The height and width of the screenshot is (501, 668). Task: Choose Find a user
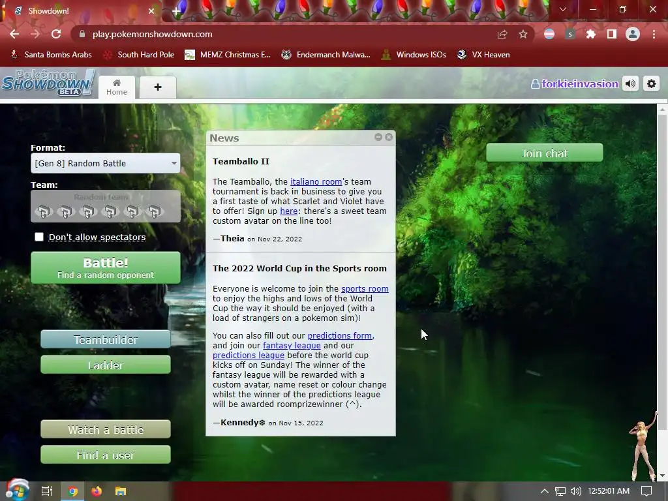pyautogui.click(x=105, y=455)
